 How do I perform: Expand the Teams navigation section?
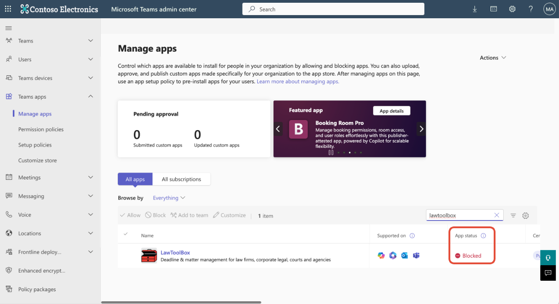(x=90, y=41)
